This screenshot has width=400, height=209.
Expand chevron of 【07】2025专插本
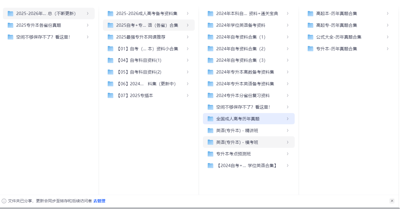click(187, 95)
